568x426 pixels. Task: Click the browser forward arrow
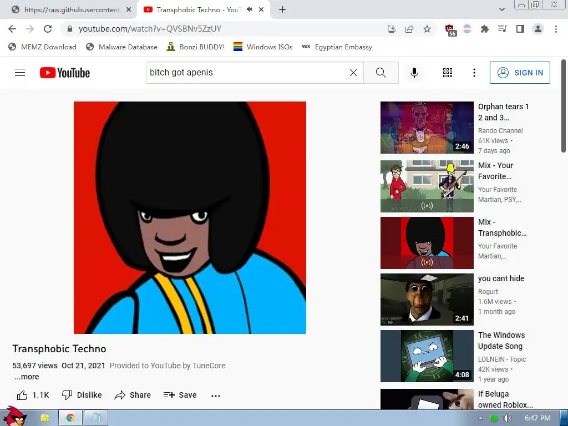pos(30,29)
